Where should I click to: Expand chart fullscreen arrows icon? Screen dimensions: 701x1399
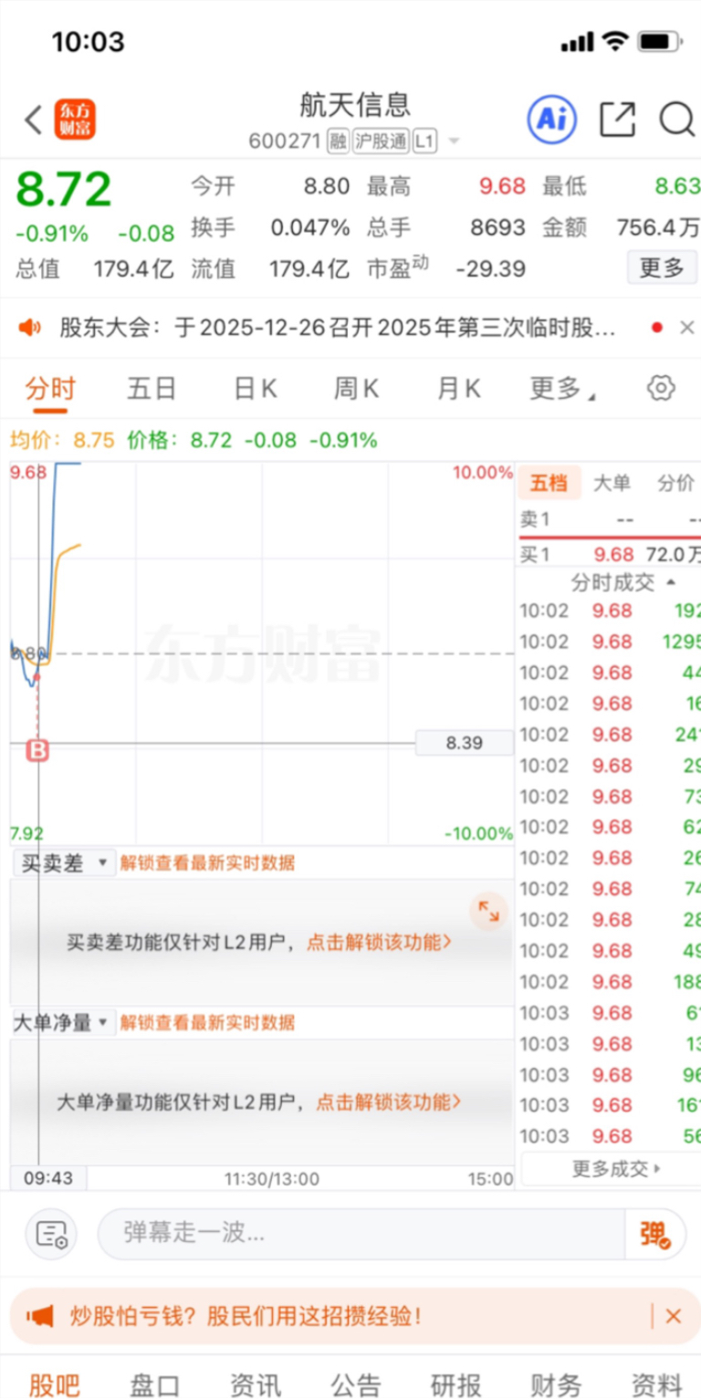click(489, 911)
